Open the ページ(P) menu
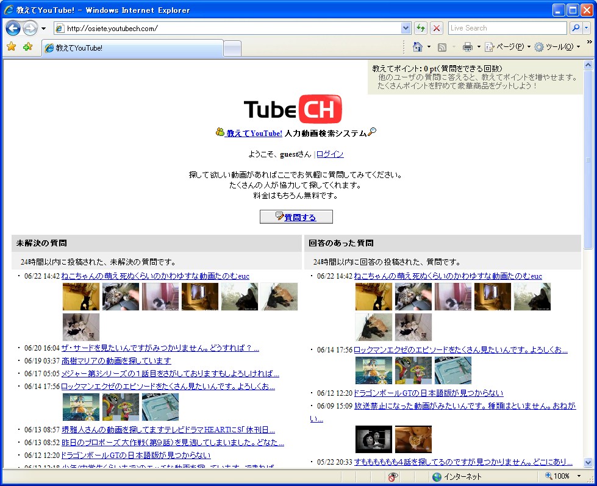The width and height of the screenshot is (597, 486). [x=508, y=47]
